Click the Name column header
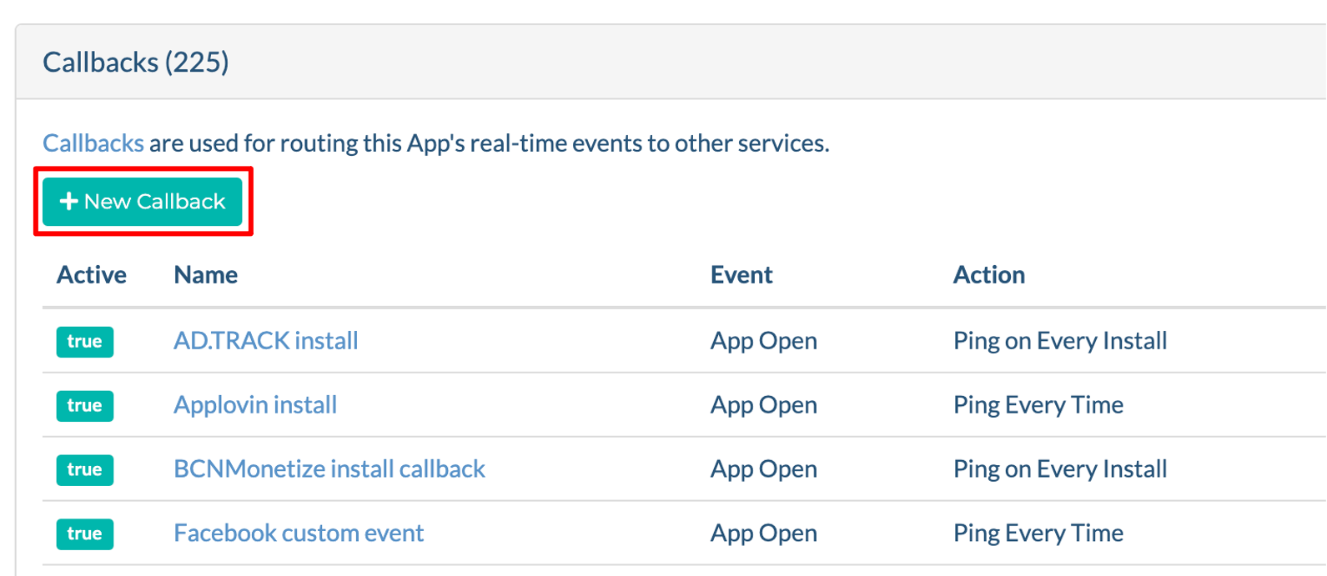Image resolution: width=1327 pixels, height=576 pixels. (206, 275)
